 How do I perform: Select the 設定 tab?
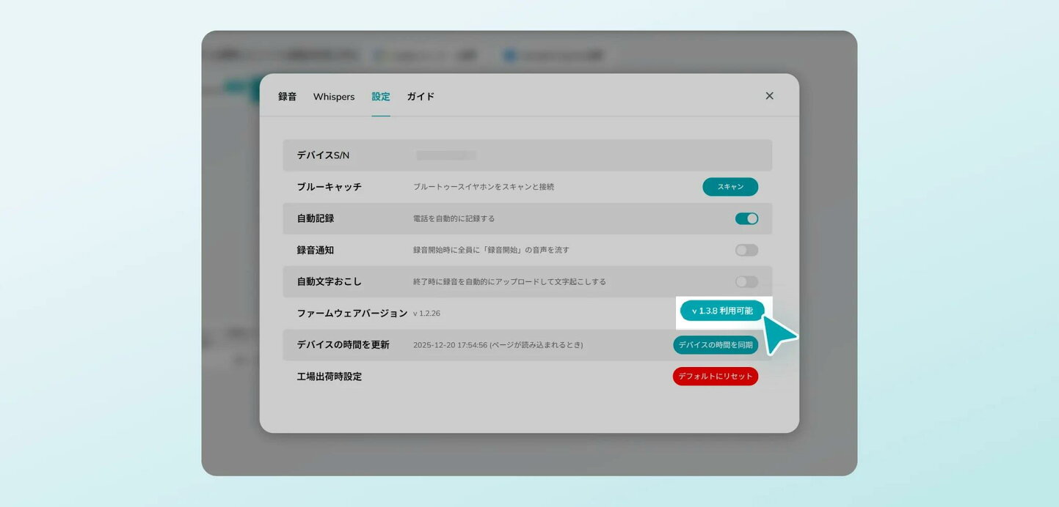(380, 96)
